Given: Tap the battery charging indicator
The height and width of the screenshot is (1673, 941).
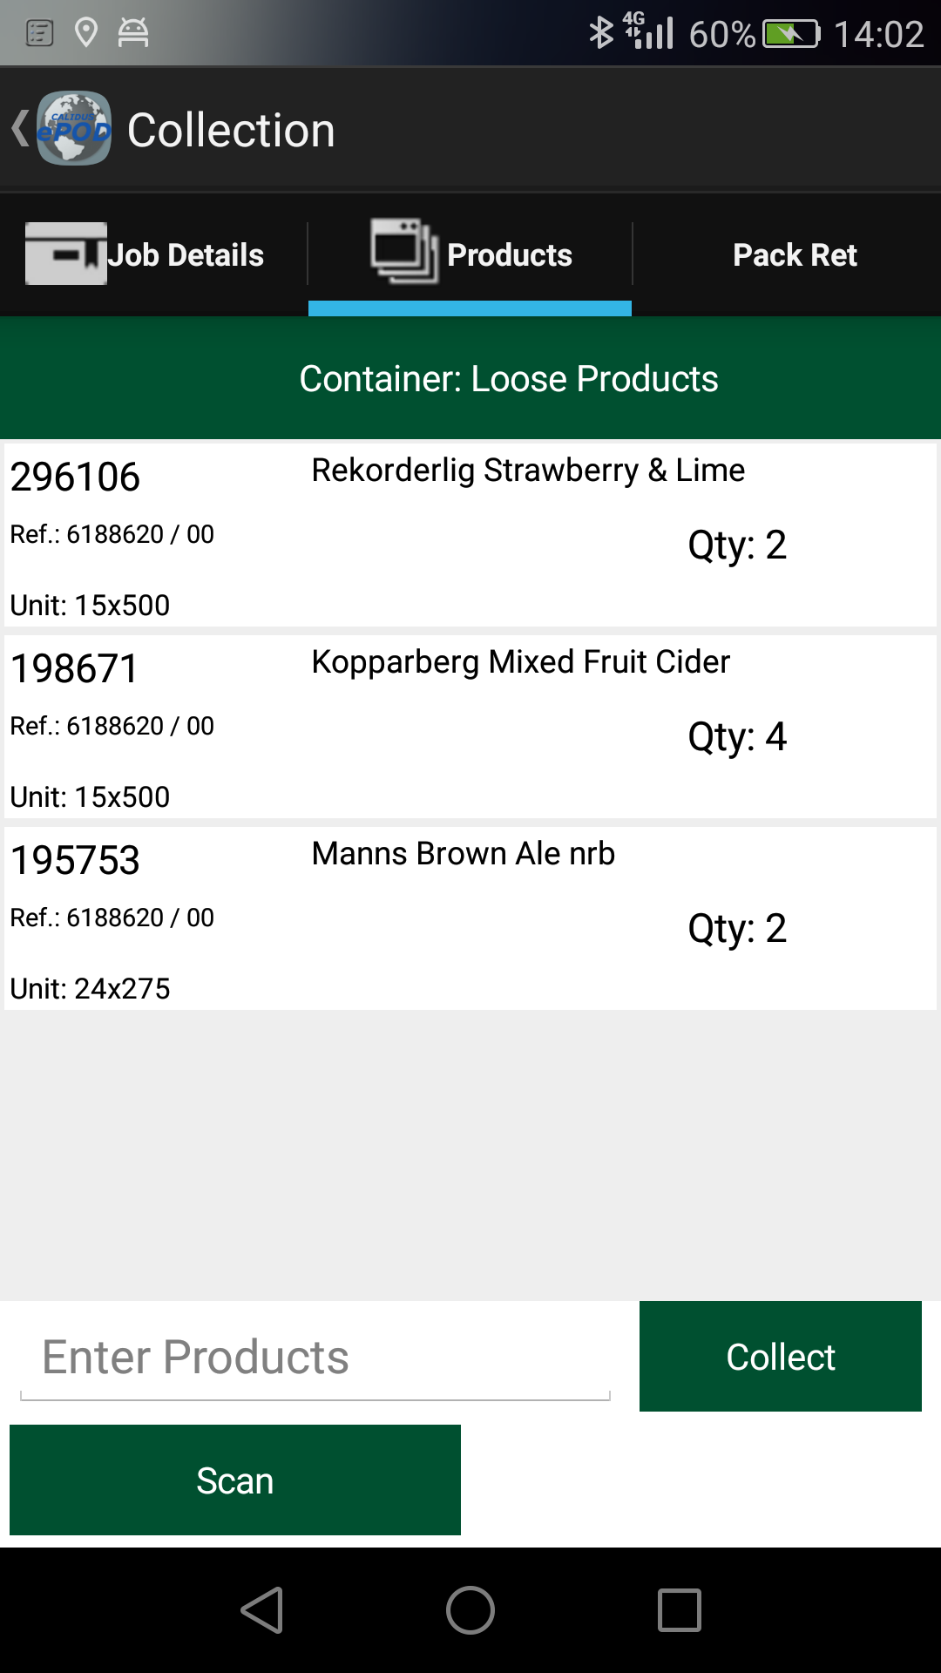Looking at the screenshot, I should (791, 34).
